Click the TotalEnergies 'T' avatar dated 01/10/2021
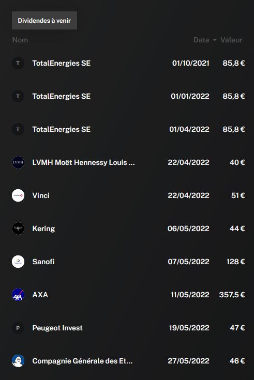This screenshot has width=254, height=380. tap(18, 63)
